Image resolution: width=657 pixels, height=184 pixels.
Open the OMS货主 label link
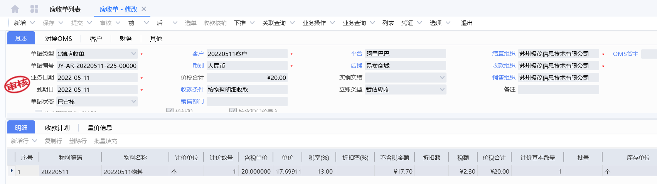click(x=626, y=54)
